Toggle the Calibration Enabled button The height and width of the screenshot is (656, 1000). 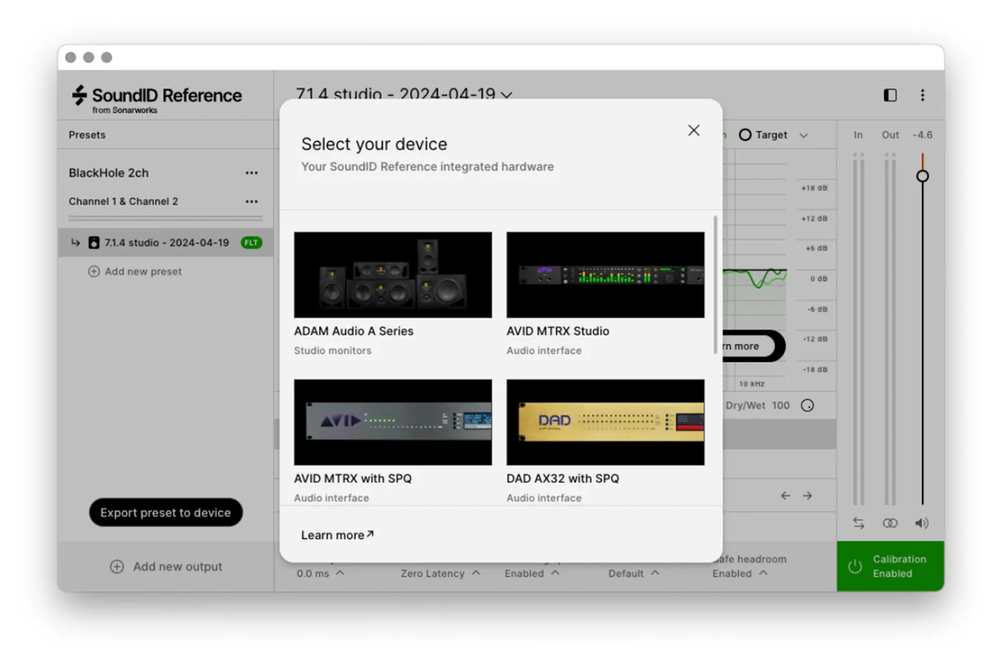tap(890, 566)
